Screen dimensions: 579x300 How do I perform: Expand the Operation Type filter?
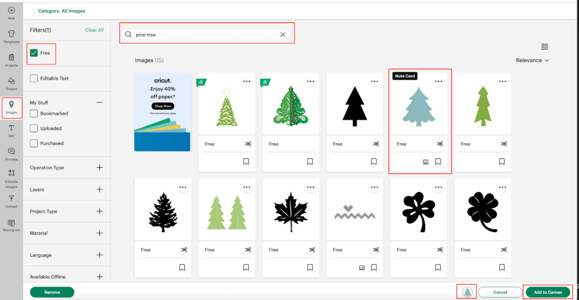pos(100,168)
